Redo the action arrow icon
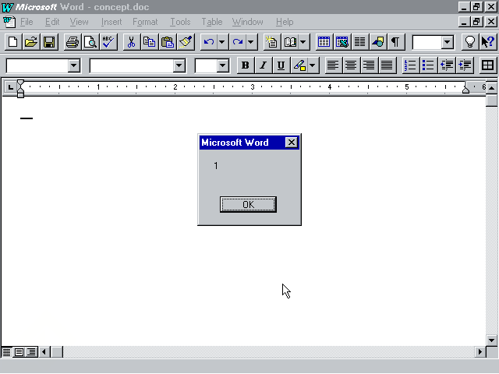The image size is (499, 374). coord(238,42)
